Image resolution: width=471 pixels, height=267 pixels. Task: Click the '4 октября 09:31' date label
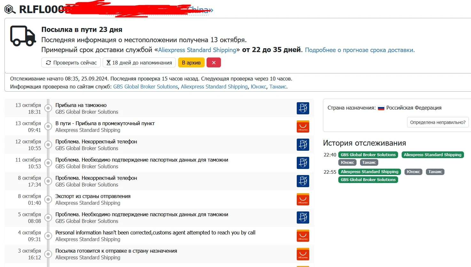tap(29, 236)
